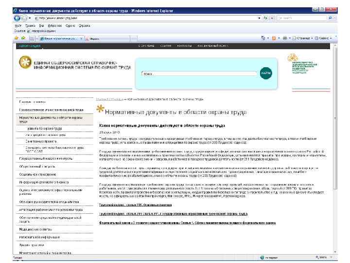The width and height of the screenshot is (350, 263).
Task: Open Санитарные правила sidebar item
Action: (41, 141)
